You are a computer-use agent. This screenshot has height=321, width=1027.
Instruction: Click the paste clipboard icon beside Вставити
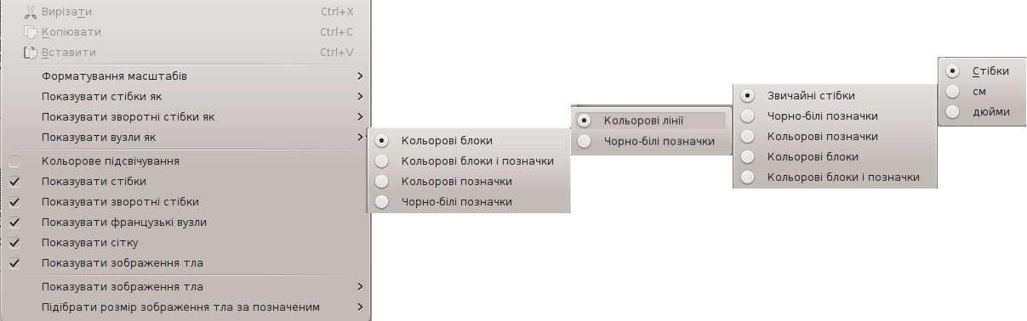click(x=31, y=53)
